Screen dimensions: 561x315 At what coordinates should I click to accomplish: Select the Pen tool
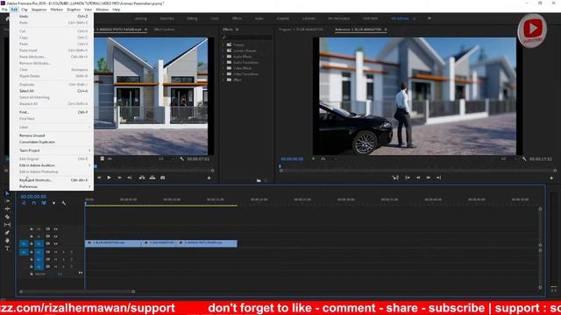coord(7,233)
